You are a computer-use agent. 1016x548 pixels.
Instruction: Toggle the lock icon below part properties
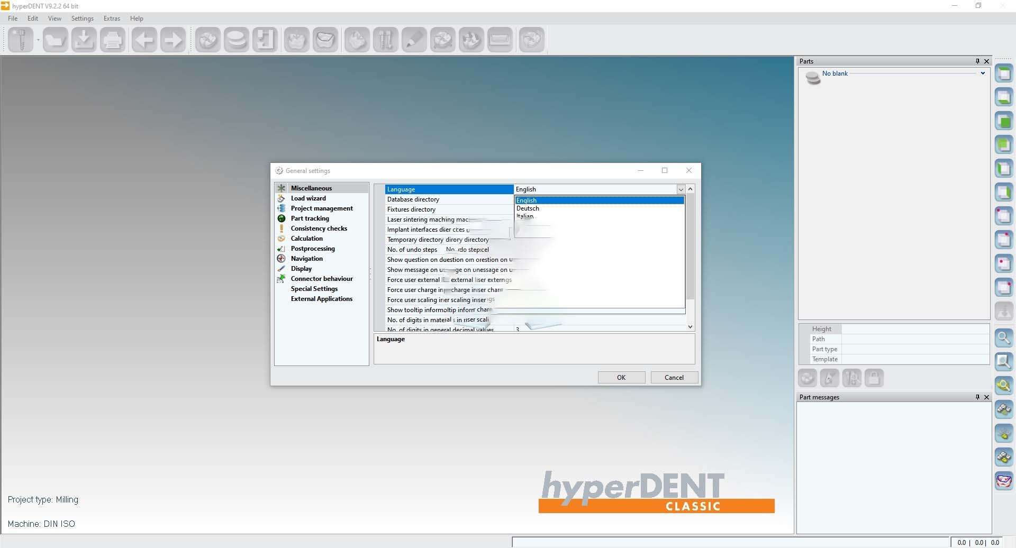(x=874, y=378)
